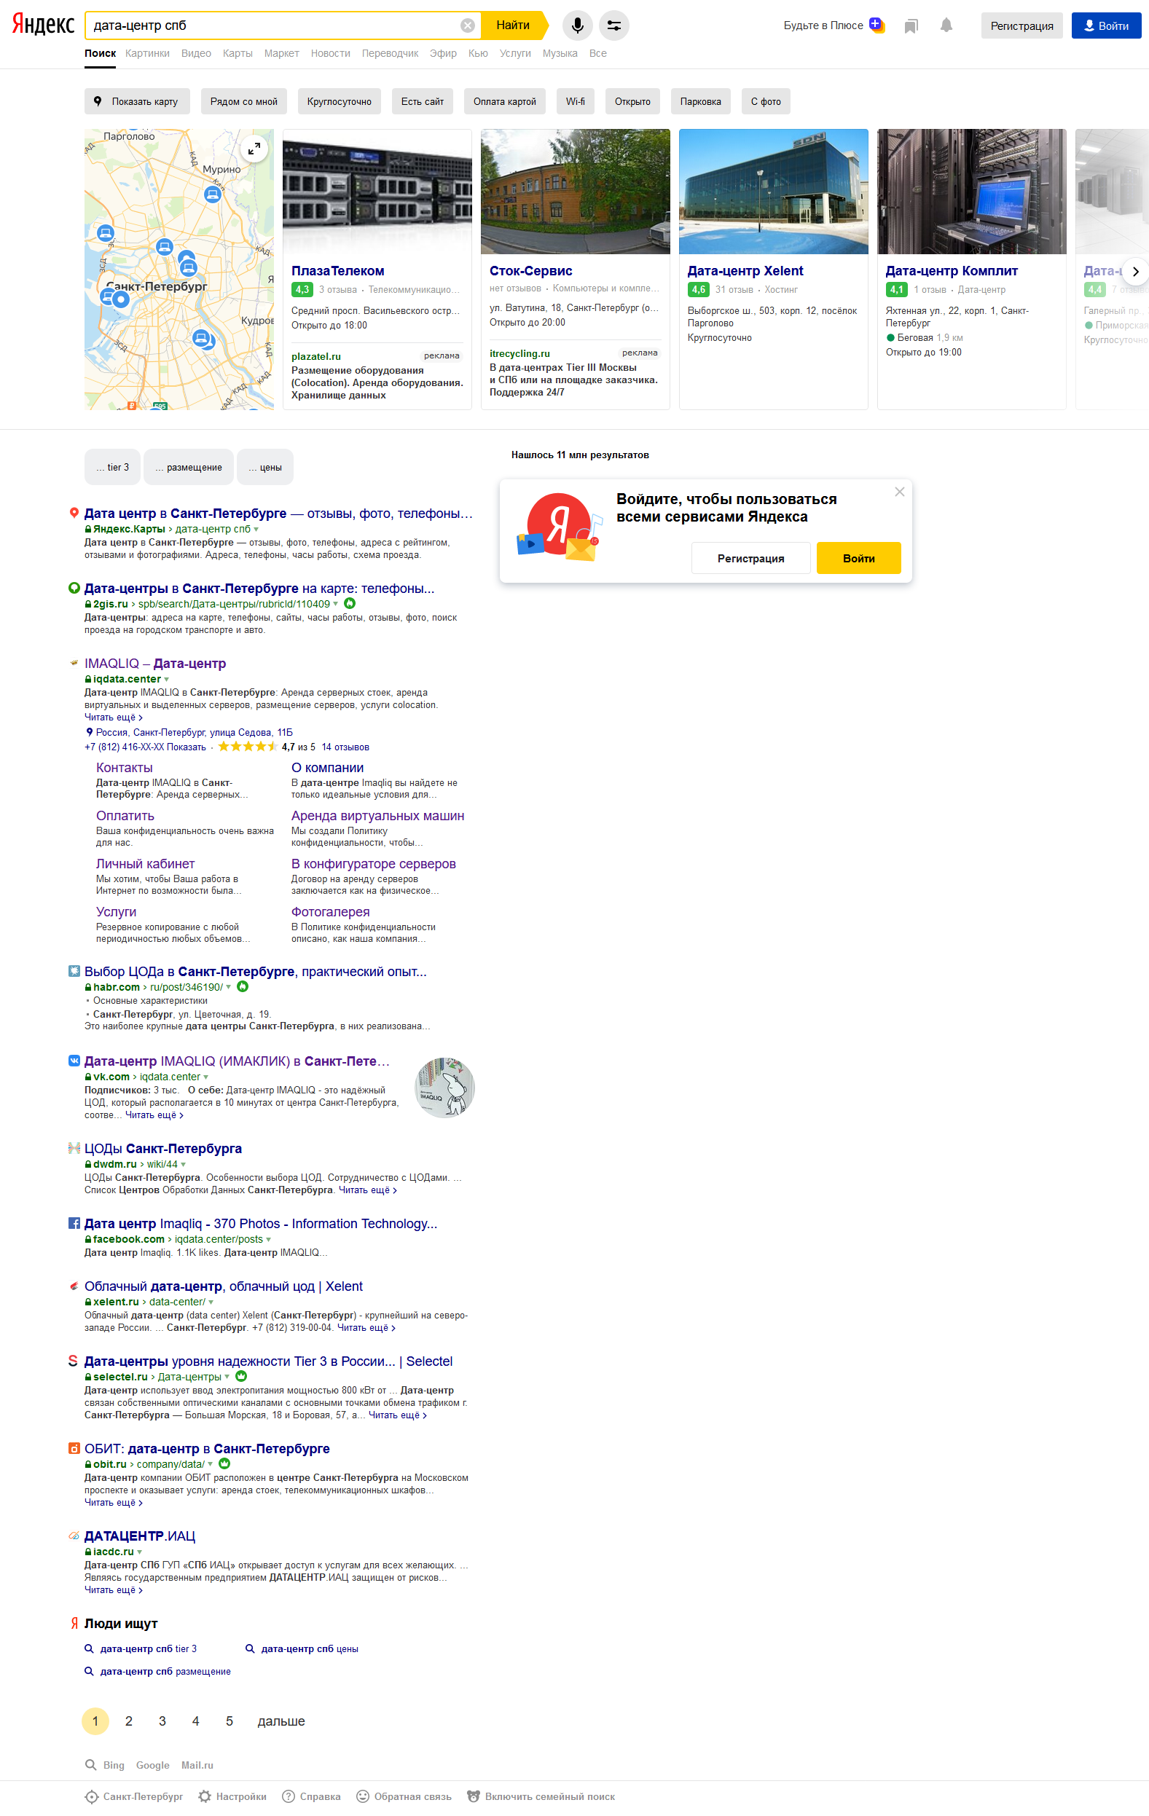Close the Yandex login promo banner
1149x1816 pixels.
899,492
